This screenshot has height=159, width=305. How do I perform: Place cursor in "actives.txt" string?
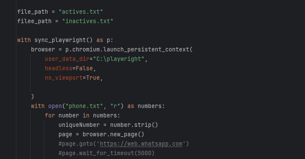(81, 12)
